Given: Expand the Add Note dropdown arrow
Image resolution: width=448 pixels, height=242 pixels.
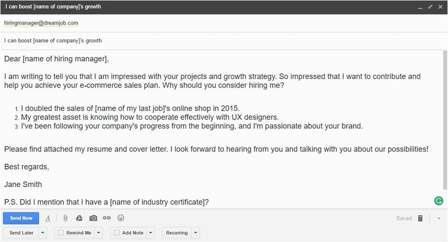Looking at the screenshot, I should [151, 233].
